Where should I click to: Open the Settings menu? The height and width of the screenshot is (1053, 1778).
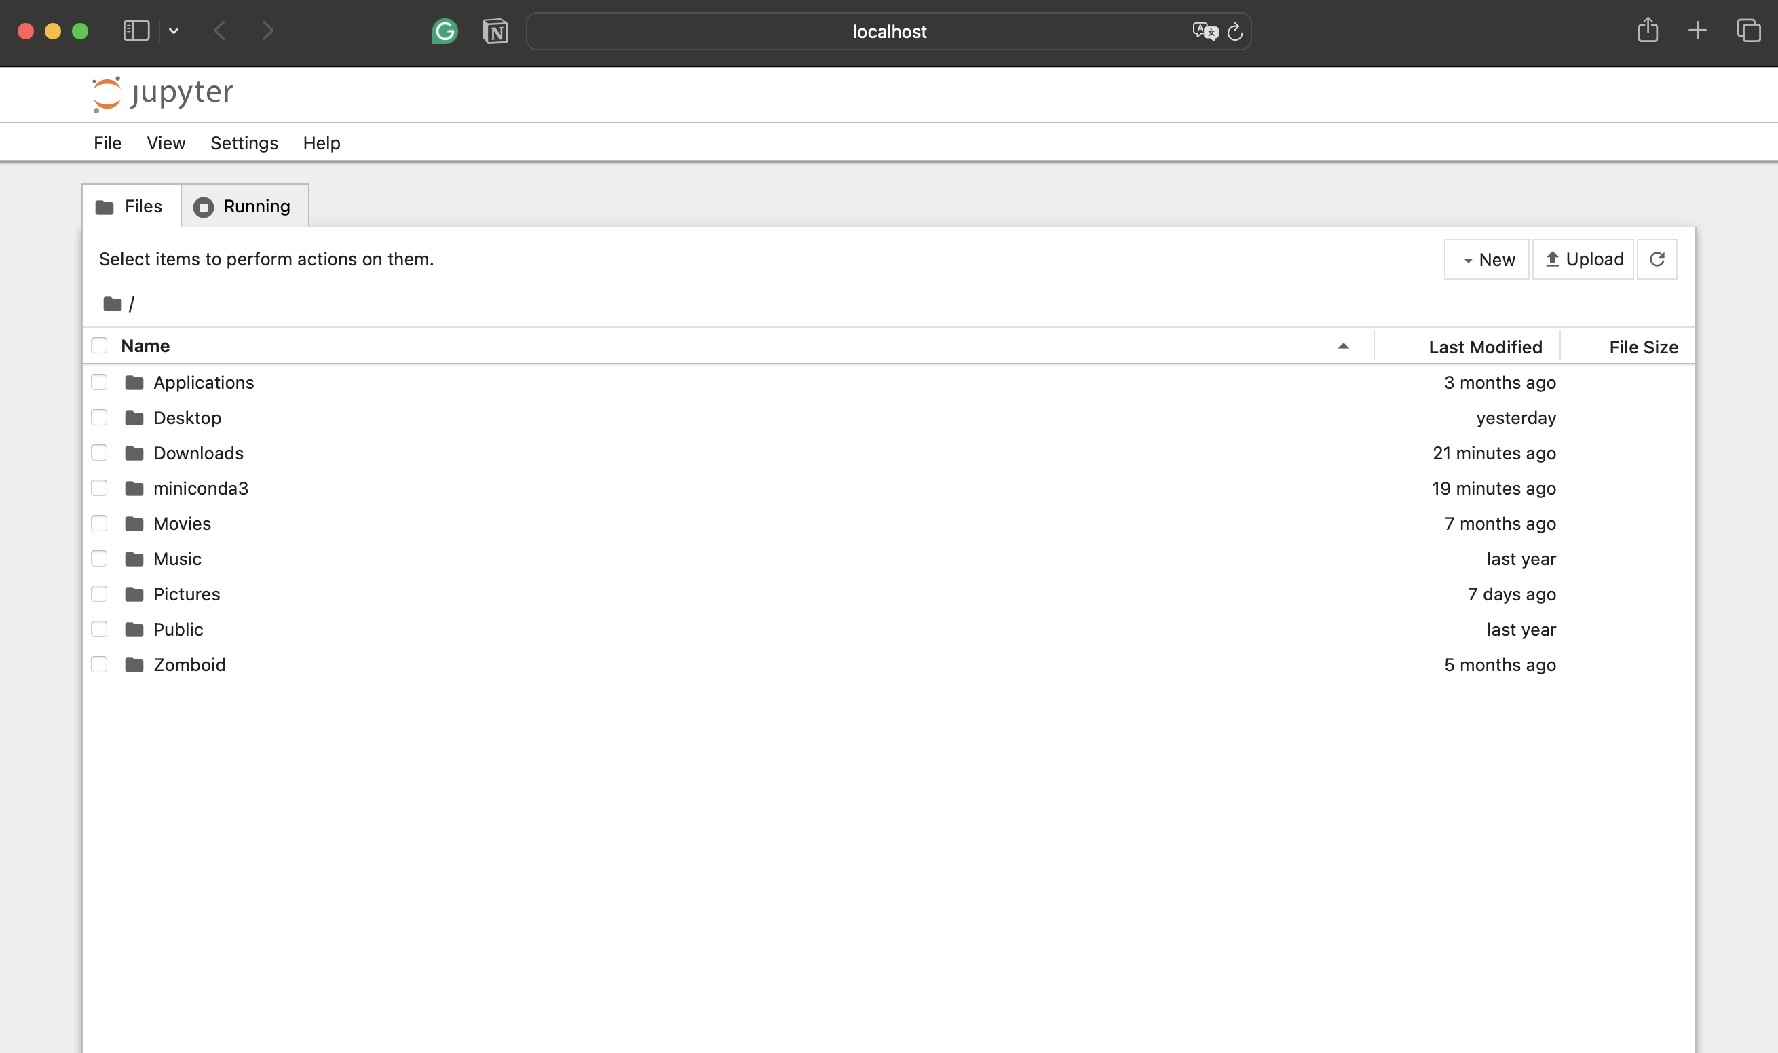click(x=244, y=142)
